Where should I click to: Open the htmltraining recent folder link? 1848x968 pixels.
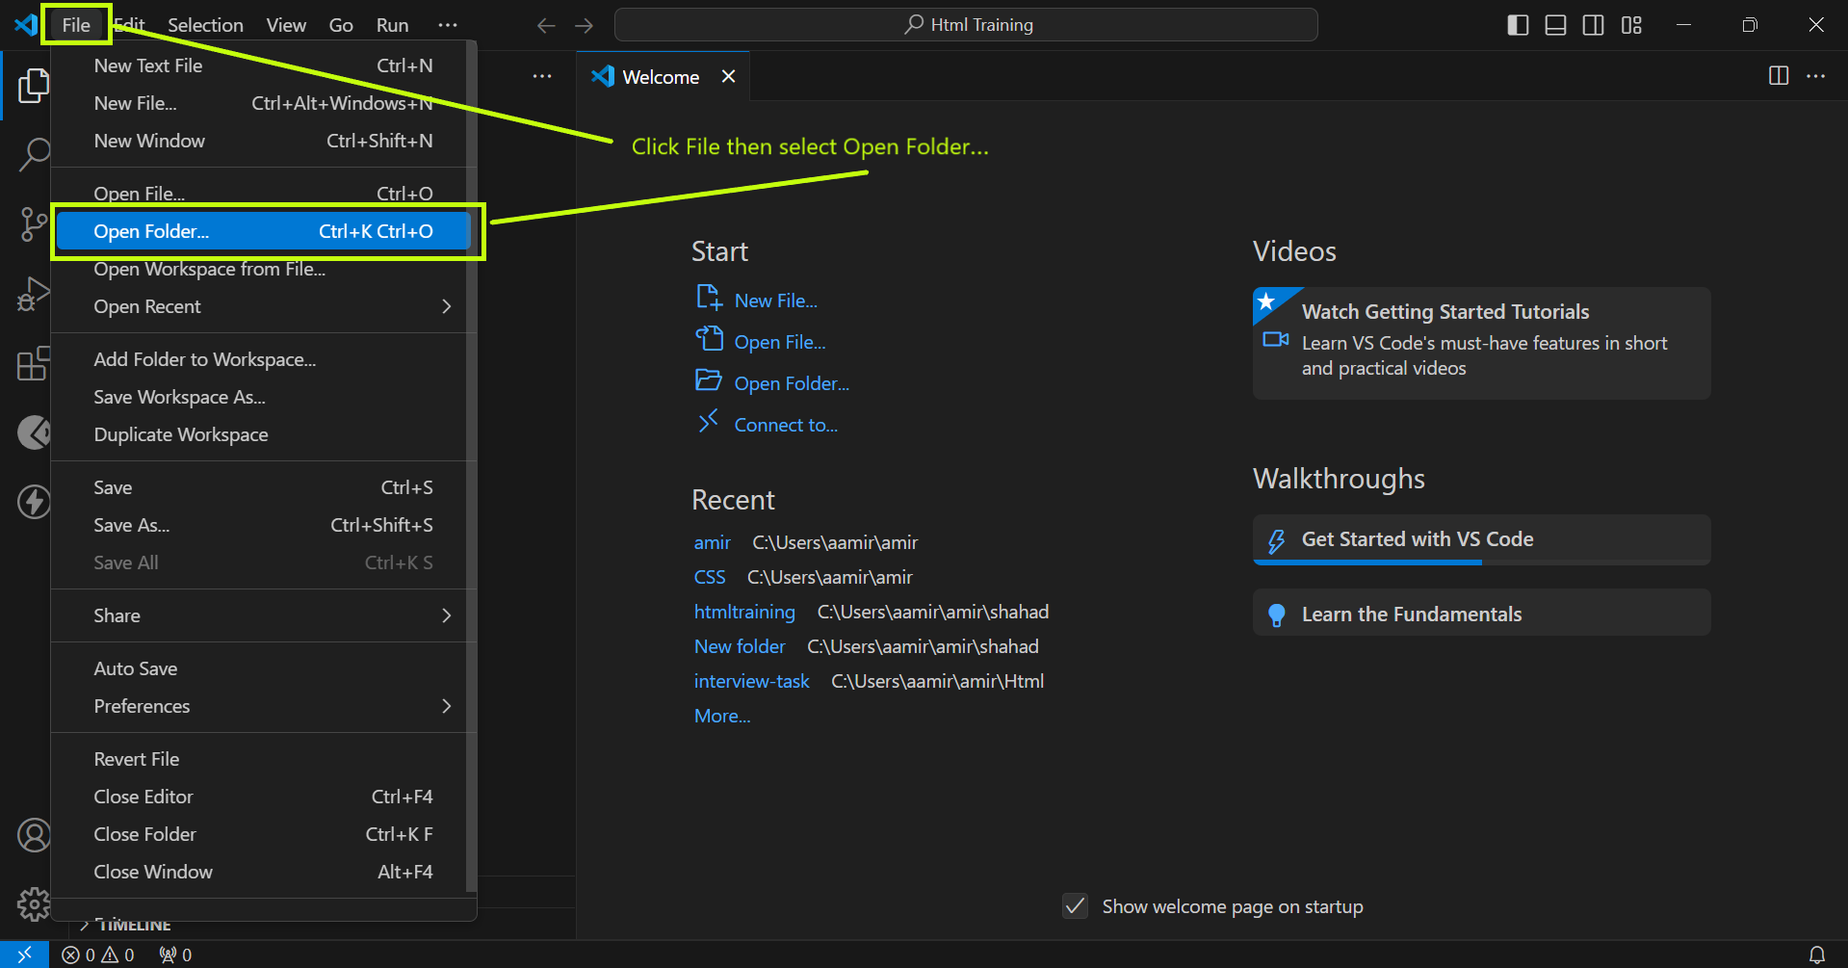click(744, 612)
